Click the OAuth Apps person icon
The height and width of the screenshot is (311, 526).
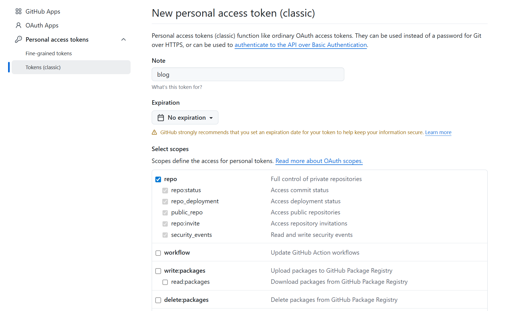coord(18,25)
